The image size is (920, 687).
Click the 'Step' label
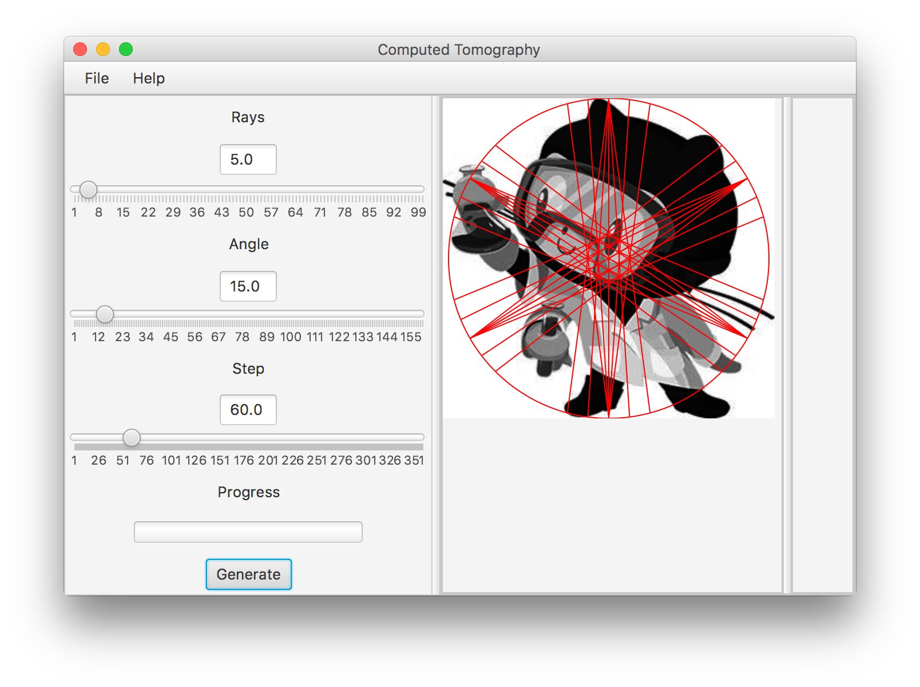point(248,369)
